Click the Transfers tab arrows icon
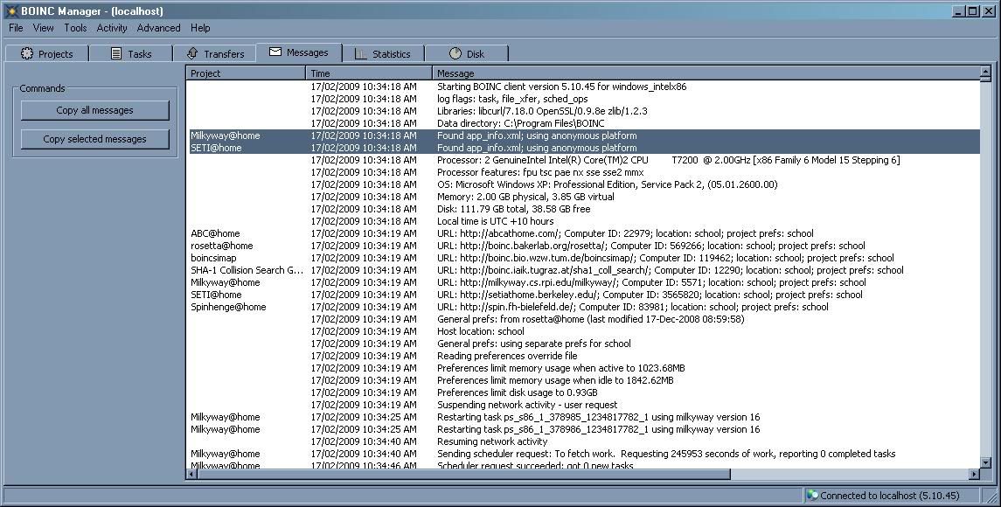Image resolution: width=1001 pixels, height=507 pixels. coord(192,53)
